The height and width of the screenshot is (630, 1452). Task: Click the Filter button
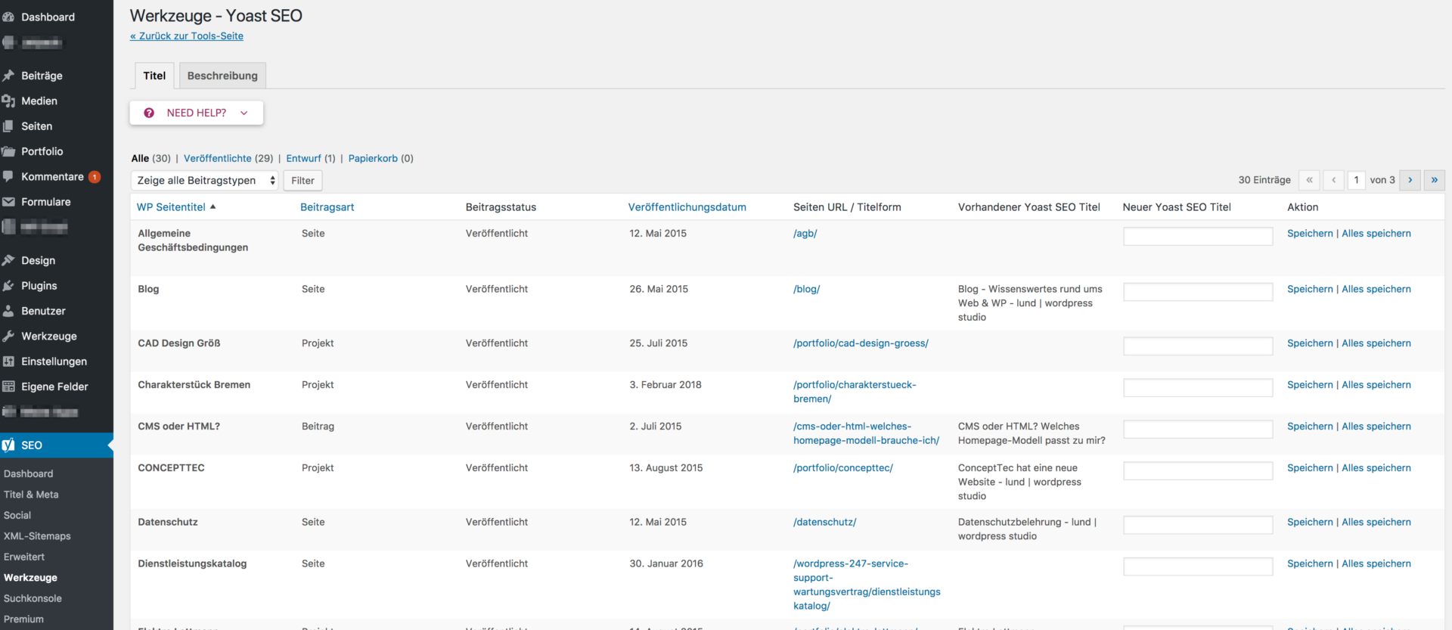tap(302, 180)
